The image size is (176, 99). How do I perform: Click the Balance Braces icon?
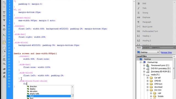4,29
